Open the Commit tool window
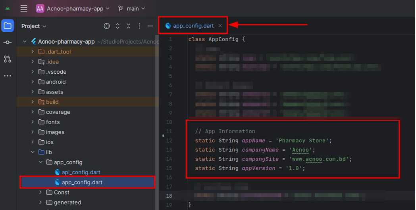Image resolution: width=416 pixels, height=210 pixels. click(8, 42)
